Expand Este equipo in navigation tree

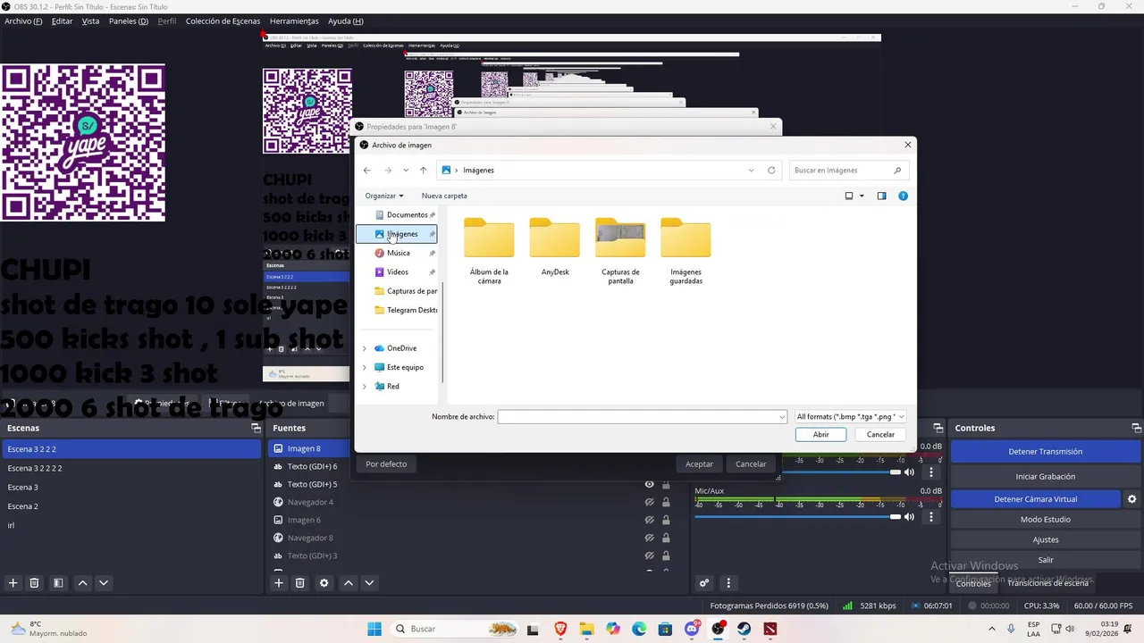(x=364, y=367)
